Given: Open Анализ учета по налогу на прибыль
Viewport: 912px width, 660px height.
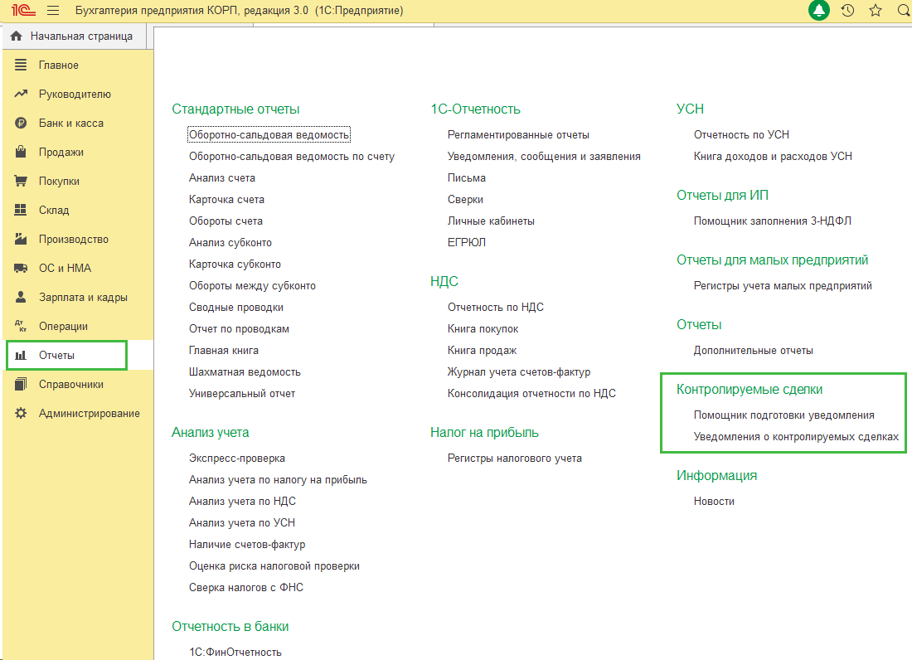Looking at the screenshot, I should coord(278,480).
